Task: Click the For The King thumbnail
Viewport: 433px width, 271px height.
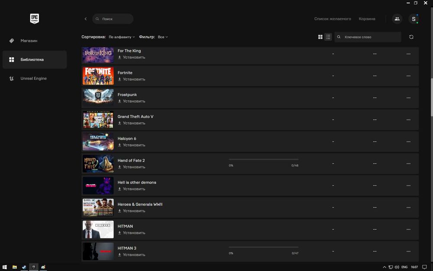Action: pyautogui.click(x=98, y=55)
